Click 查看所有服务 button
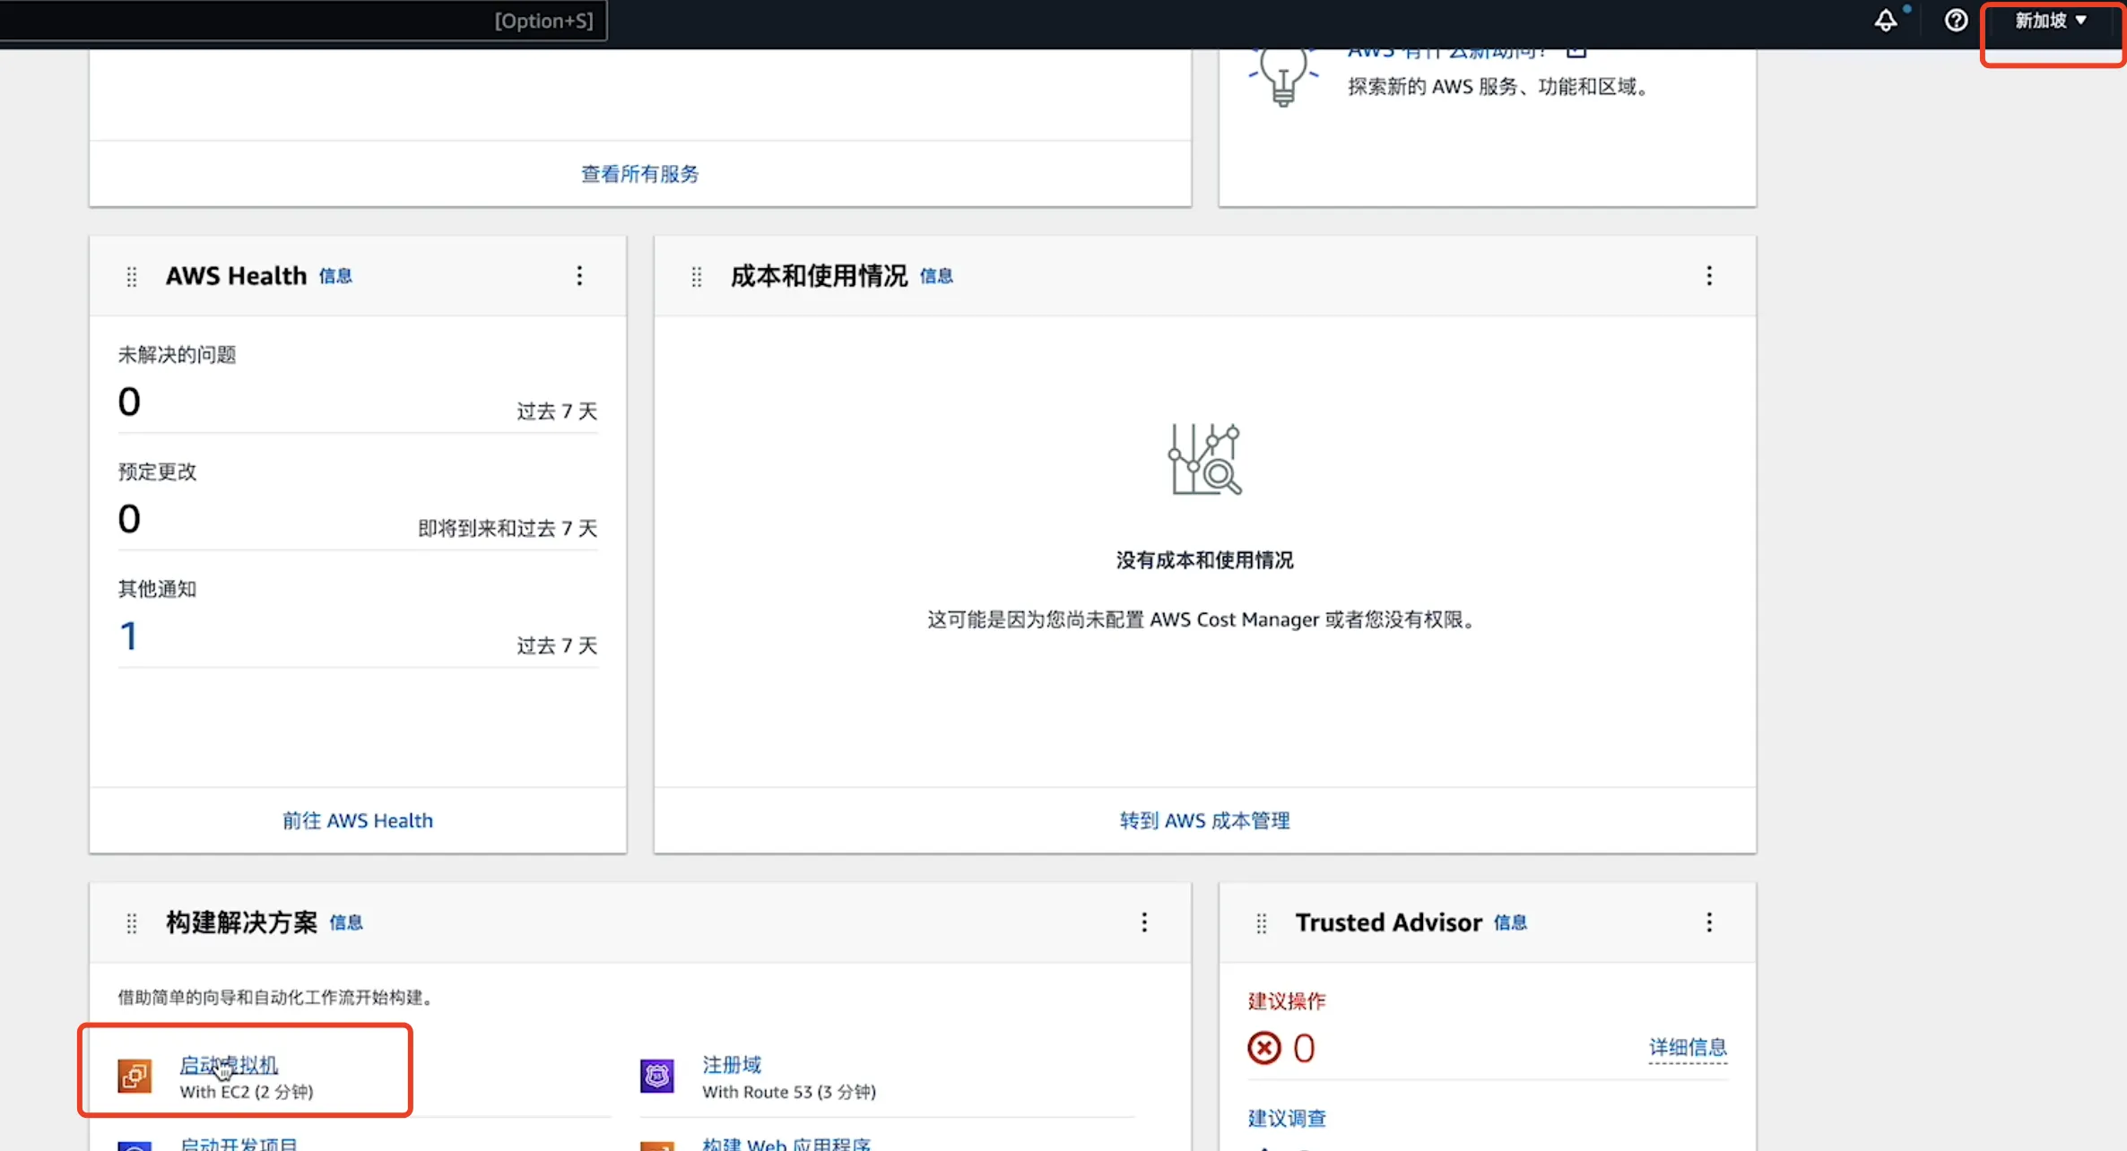Viewport: 2127px width, 1151px height. [639, 173]
